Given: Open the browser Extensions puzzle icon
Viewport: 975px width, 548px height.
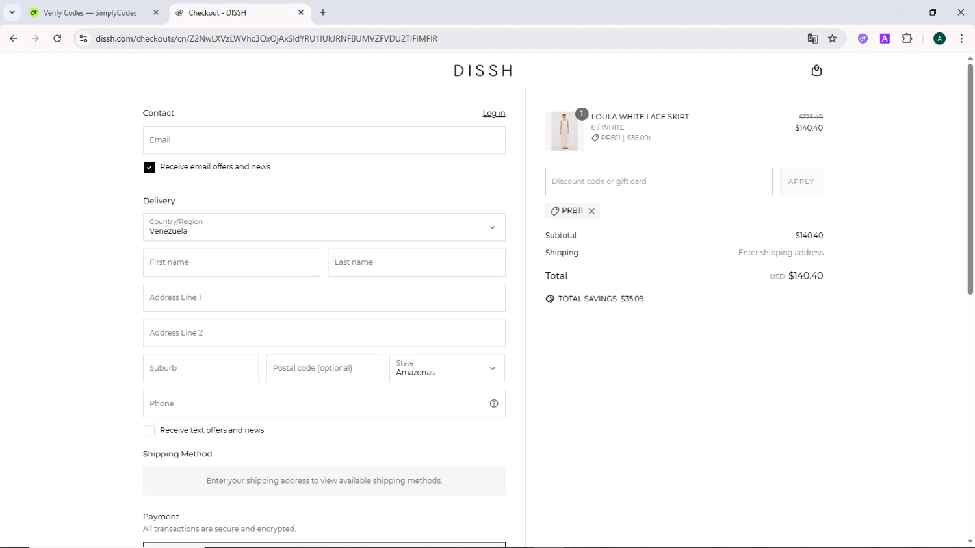Looking at the screenshot, I should [x=907, y=38].
